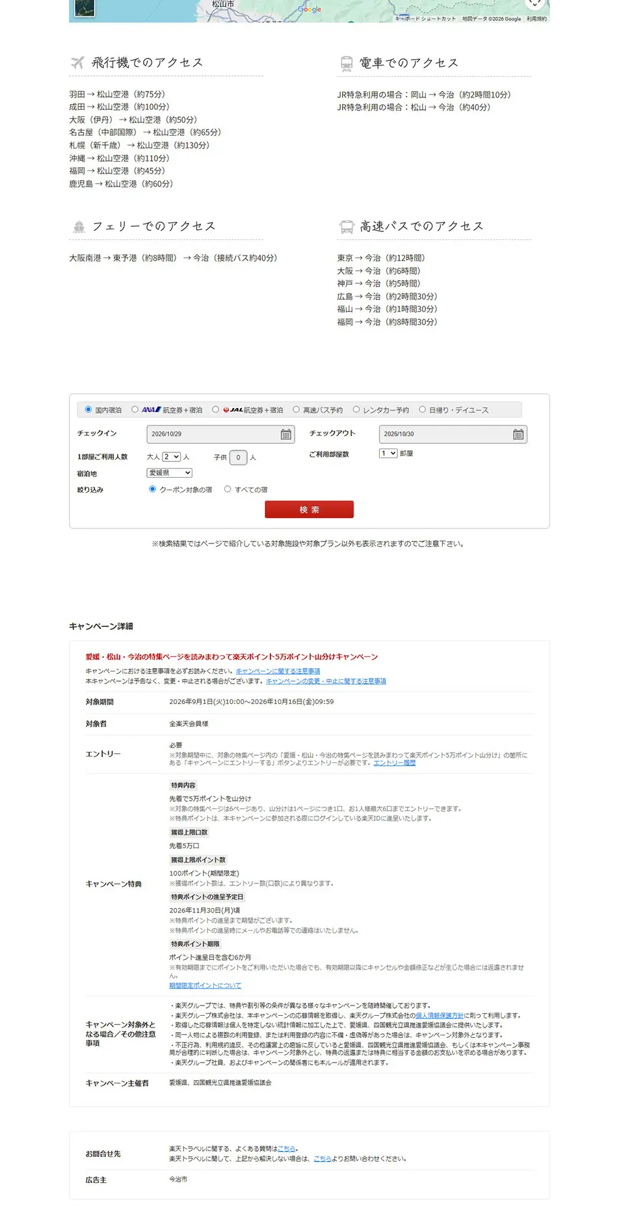This screenshot has height=1218, width=619.
Task: Click the キーボード ショートカット map button
Action: tap(426, 19)
